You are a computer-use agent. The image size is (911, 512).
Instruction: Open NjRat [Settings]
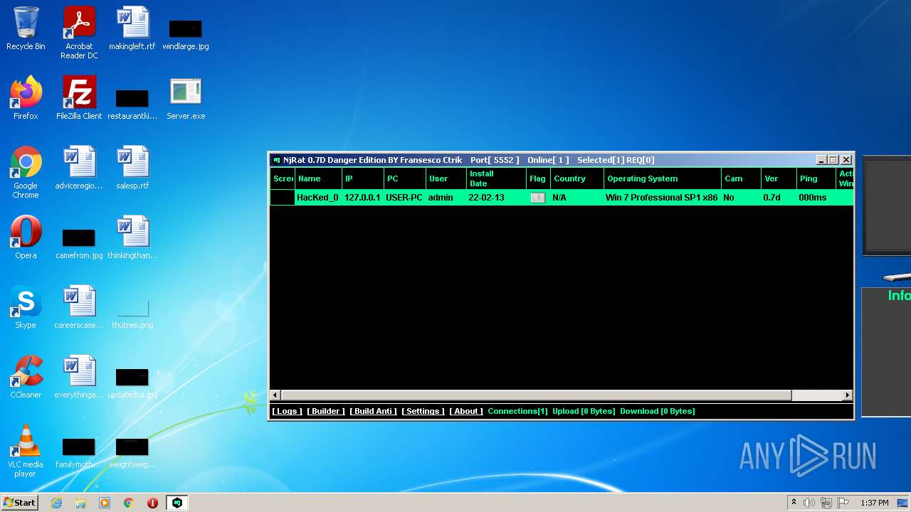pyautogui.click(x=423, y=411)
